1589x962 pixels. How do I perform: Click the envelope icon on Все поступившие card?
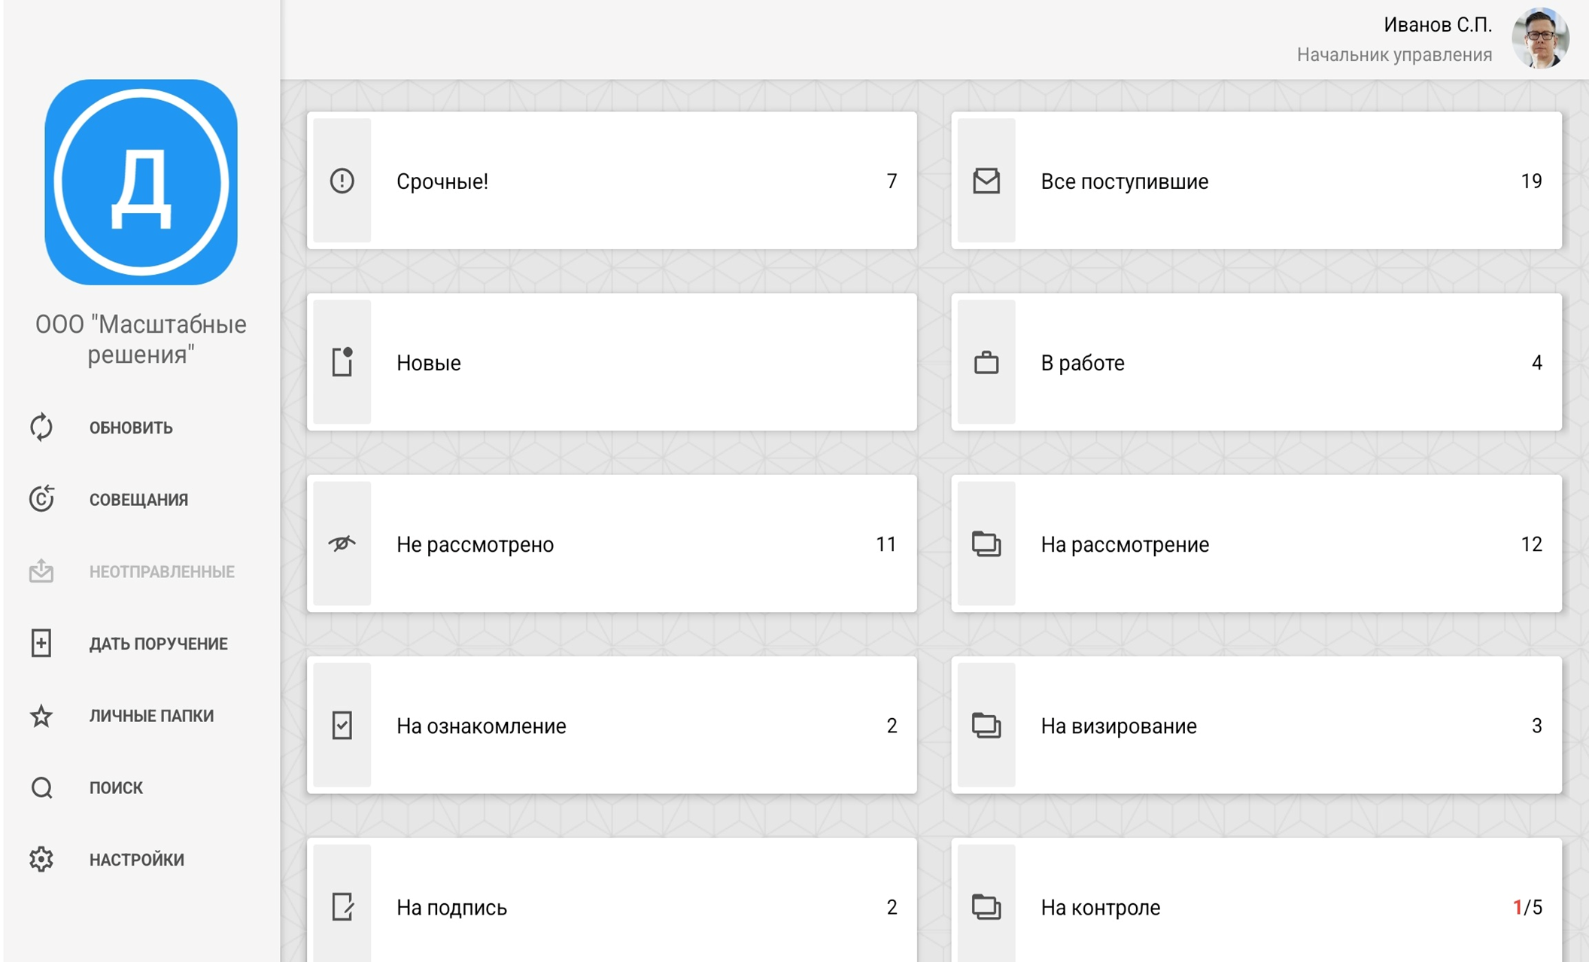986,181
